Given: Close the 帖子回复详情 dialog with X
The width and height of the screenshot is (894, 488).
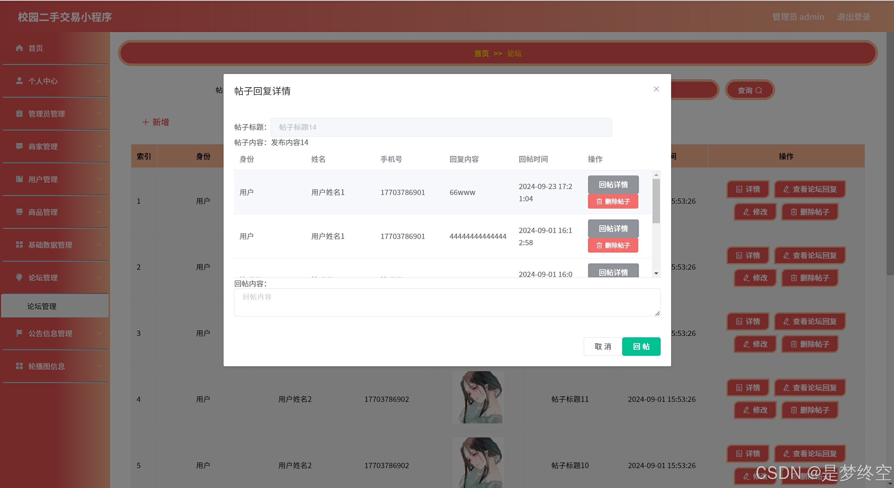Looking at the screenshot, I should pos(656,89).
